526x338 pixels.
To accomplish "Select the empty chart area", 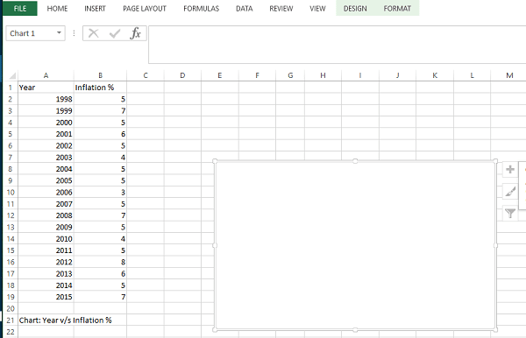I will point(355,245).
